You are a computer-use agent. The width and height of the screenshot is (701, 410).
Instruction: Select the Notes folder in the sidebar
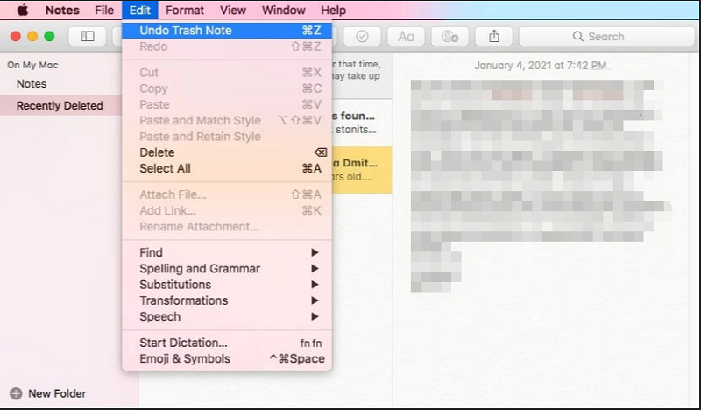tap(32, 83)
